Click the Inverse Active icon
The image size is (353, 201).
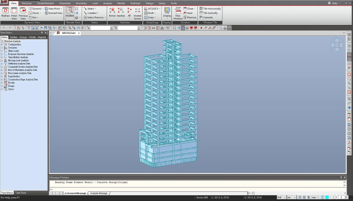tap(137, 12)
